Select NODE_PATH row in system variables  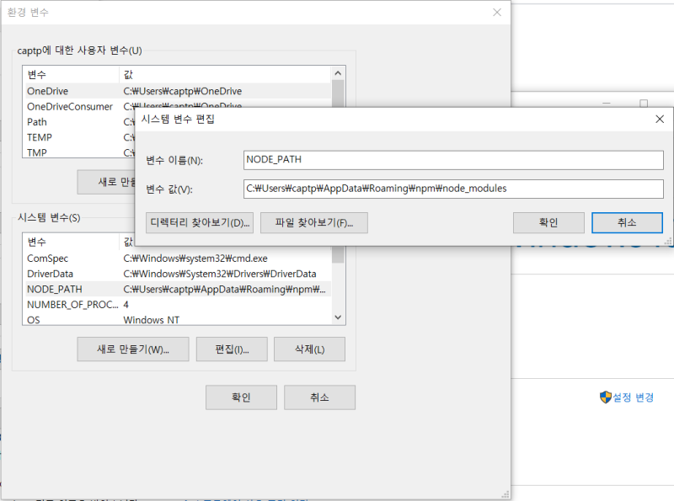point(179,289)
